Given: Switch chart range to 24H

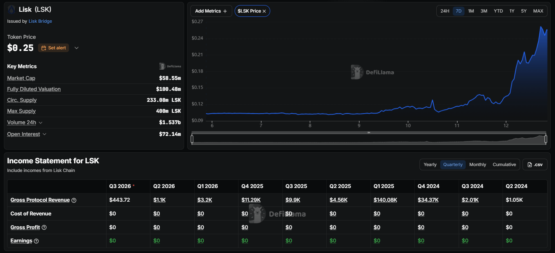Looking at the screenshot, I should [445, 11].
